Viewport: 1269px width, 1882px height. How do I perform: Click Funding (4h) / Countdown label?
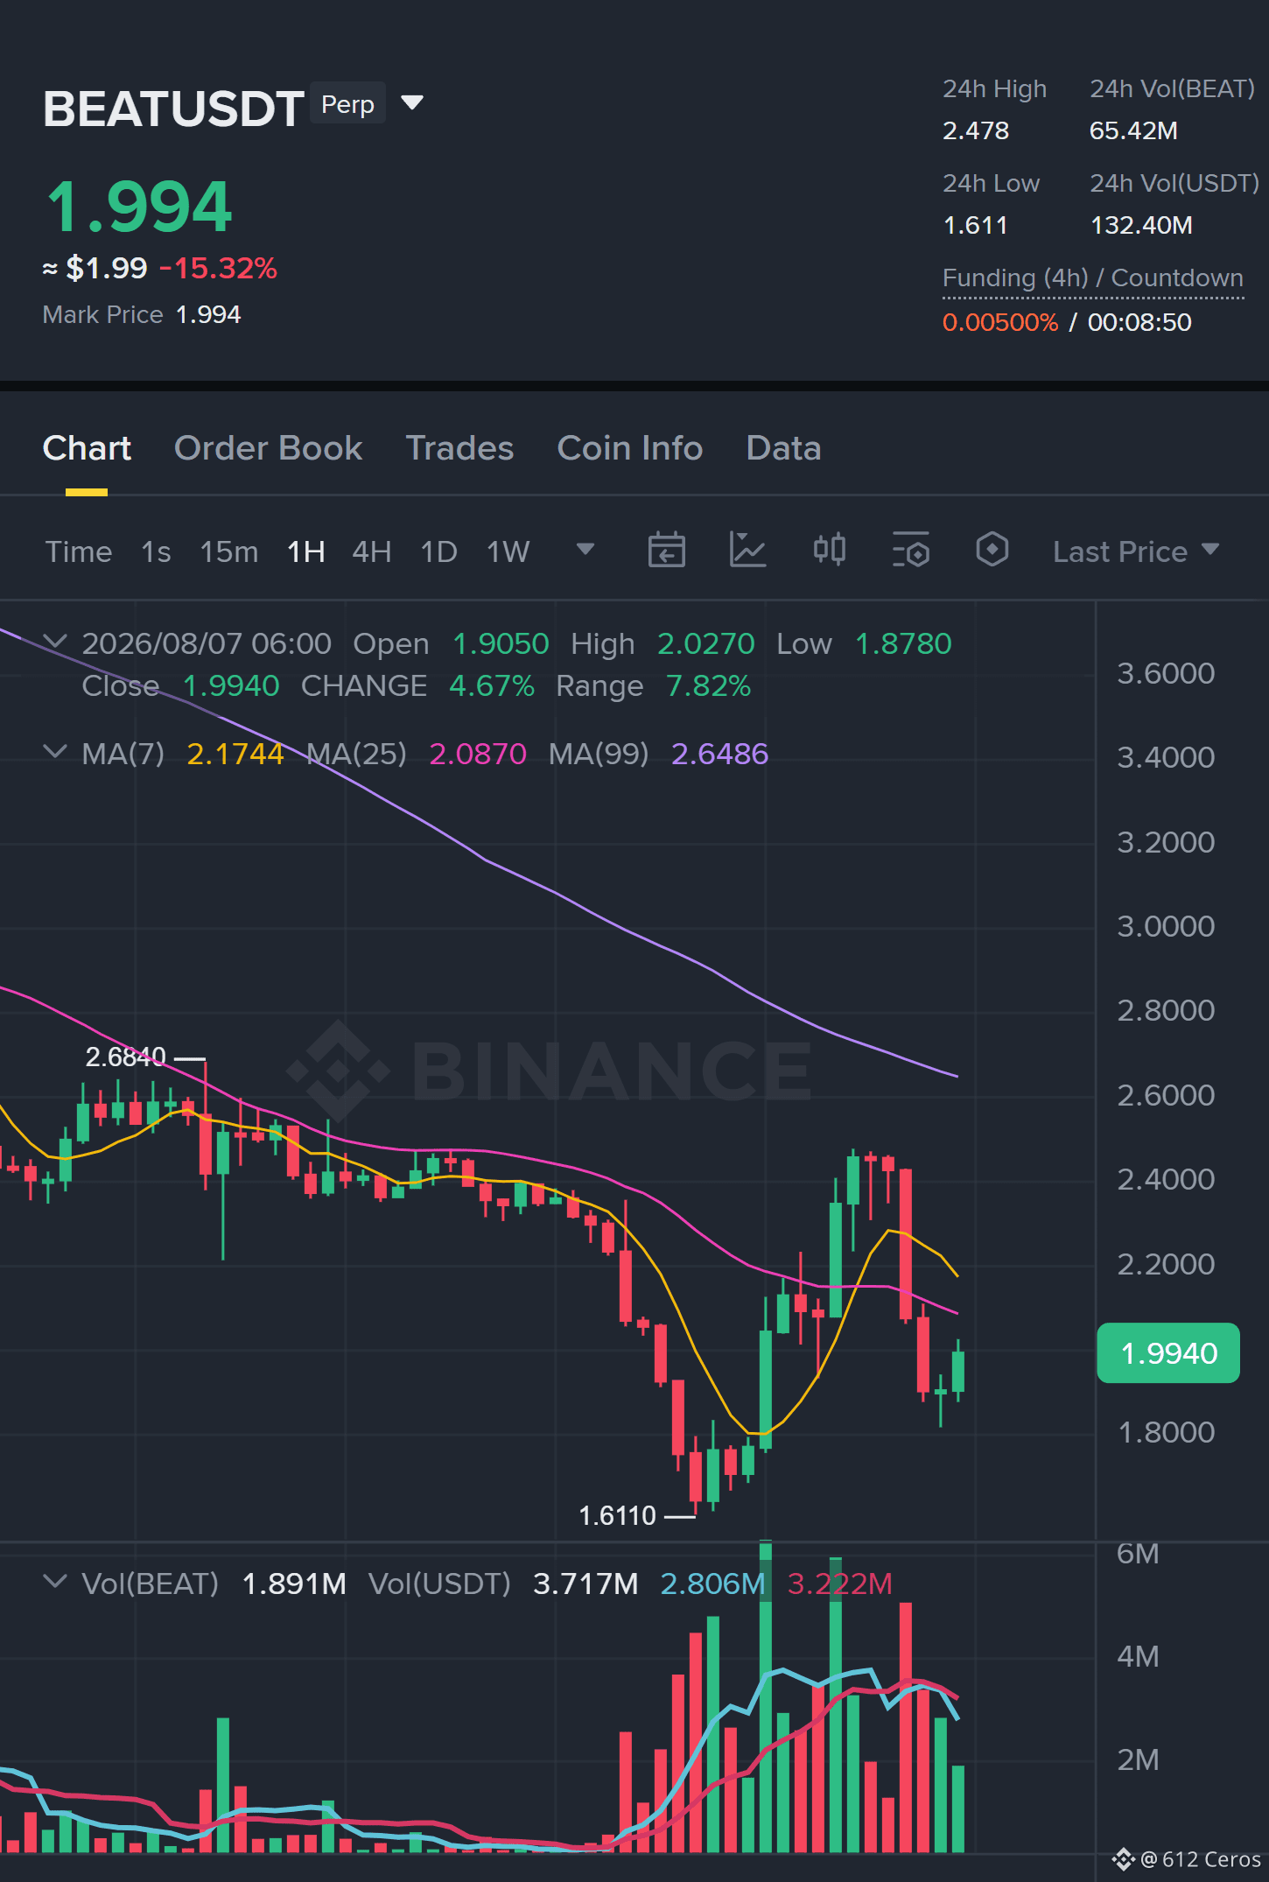click(1092, 277)
